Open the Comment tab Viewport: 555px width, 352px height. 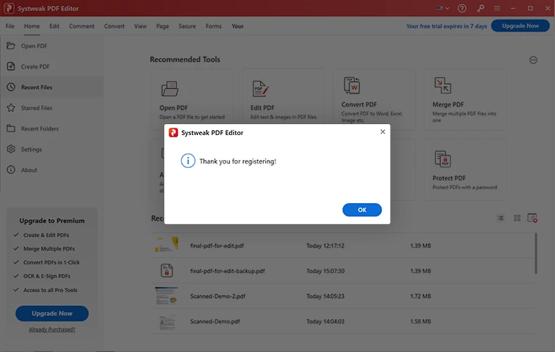click(81, 26)
